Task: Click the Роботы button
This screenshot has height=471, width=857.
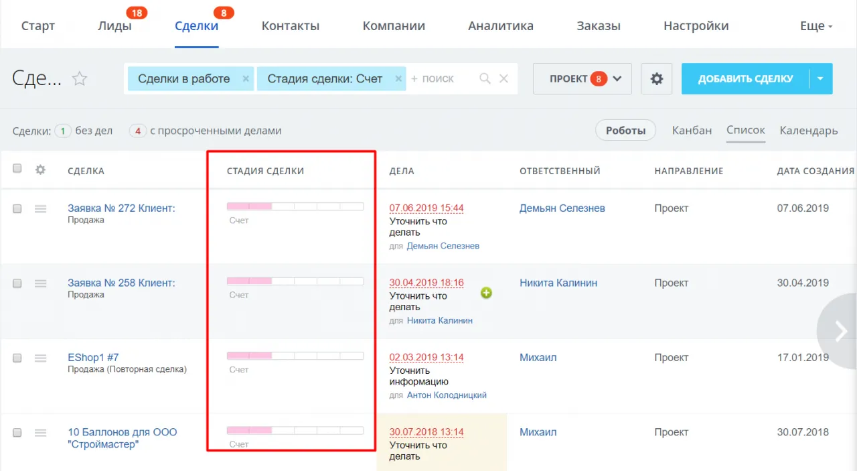Action: pos(625,131)
